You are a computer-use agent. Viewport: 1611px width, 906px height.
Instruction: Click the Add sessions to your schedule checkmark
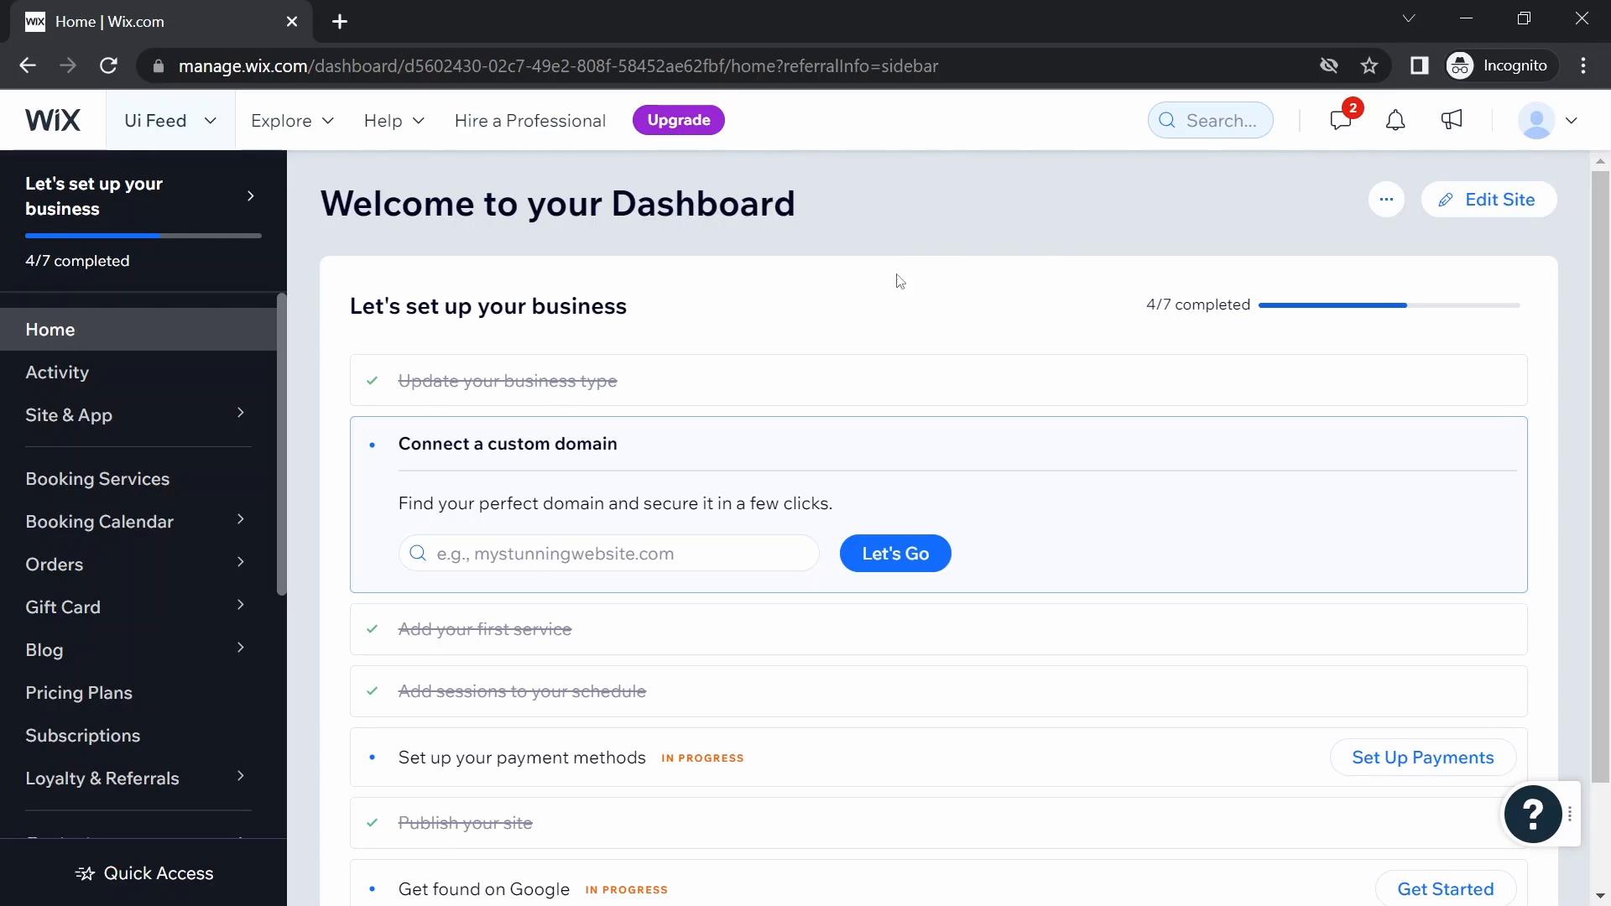tap(372, 691)
